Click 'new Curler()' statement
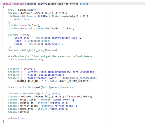This screenshot has width=145, height=125. [x=31, y=26]
